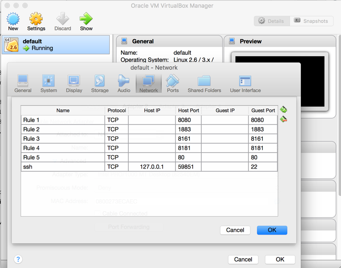The image size is (341, 268).
Task: Switch to the Details view
Action: [x=272, y=21]
